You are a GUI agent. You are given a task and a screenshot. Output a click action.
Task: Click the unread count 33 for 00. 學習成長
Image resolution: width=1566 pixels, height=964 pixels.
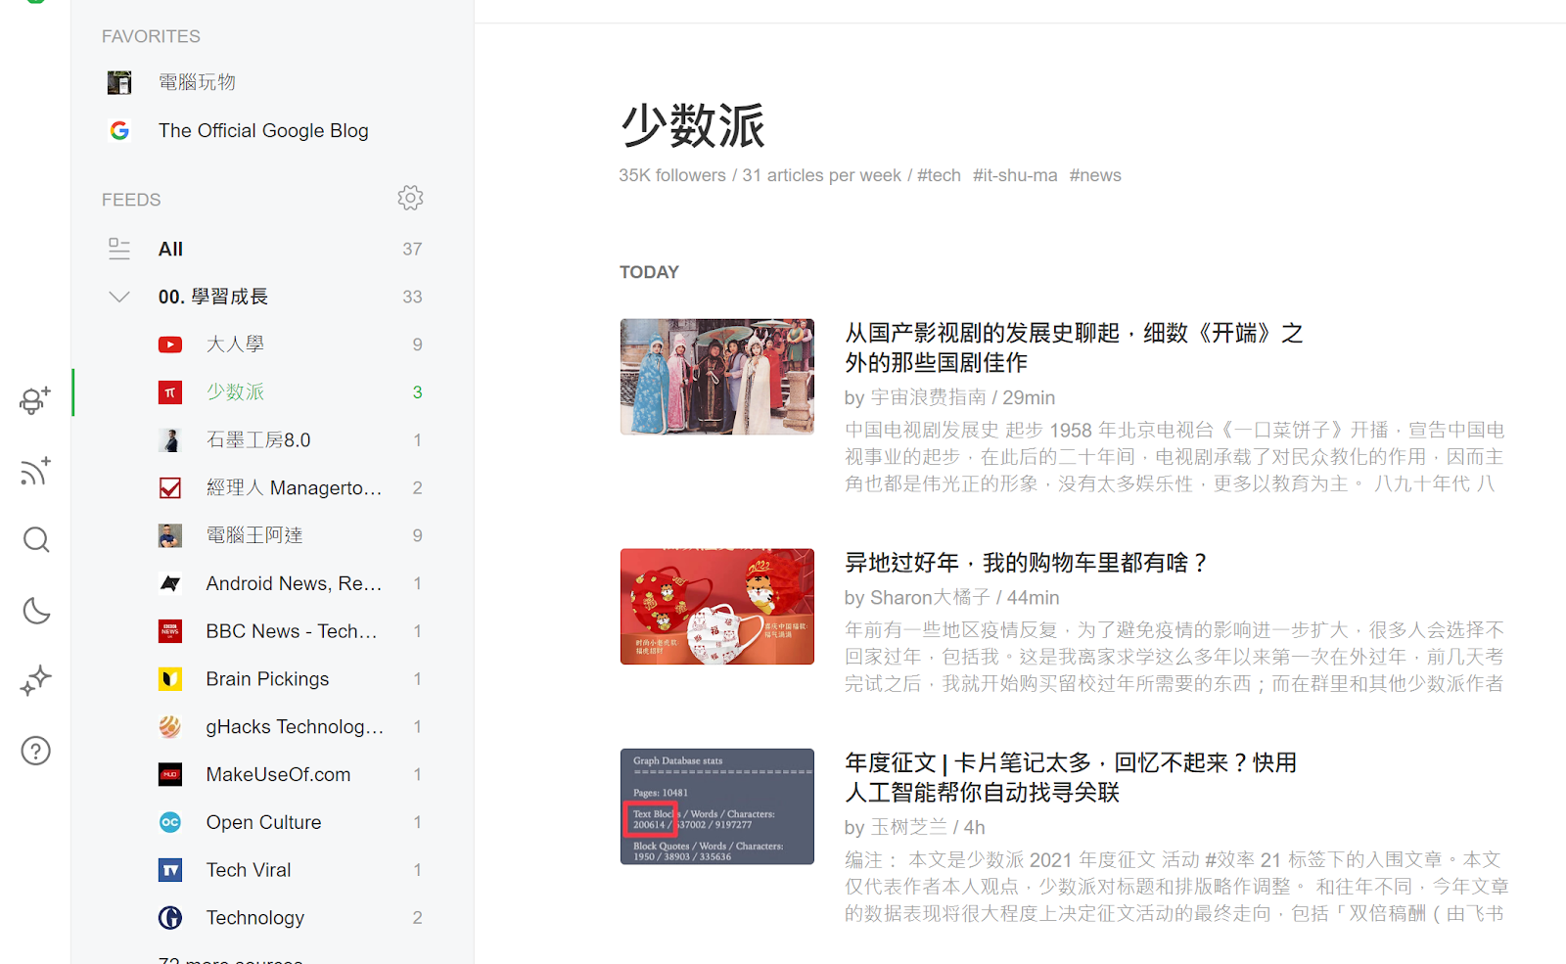(x=412, y=297)
